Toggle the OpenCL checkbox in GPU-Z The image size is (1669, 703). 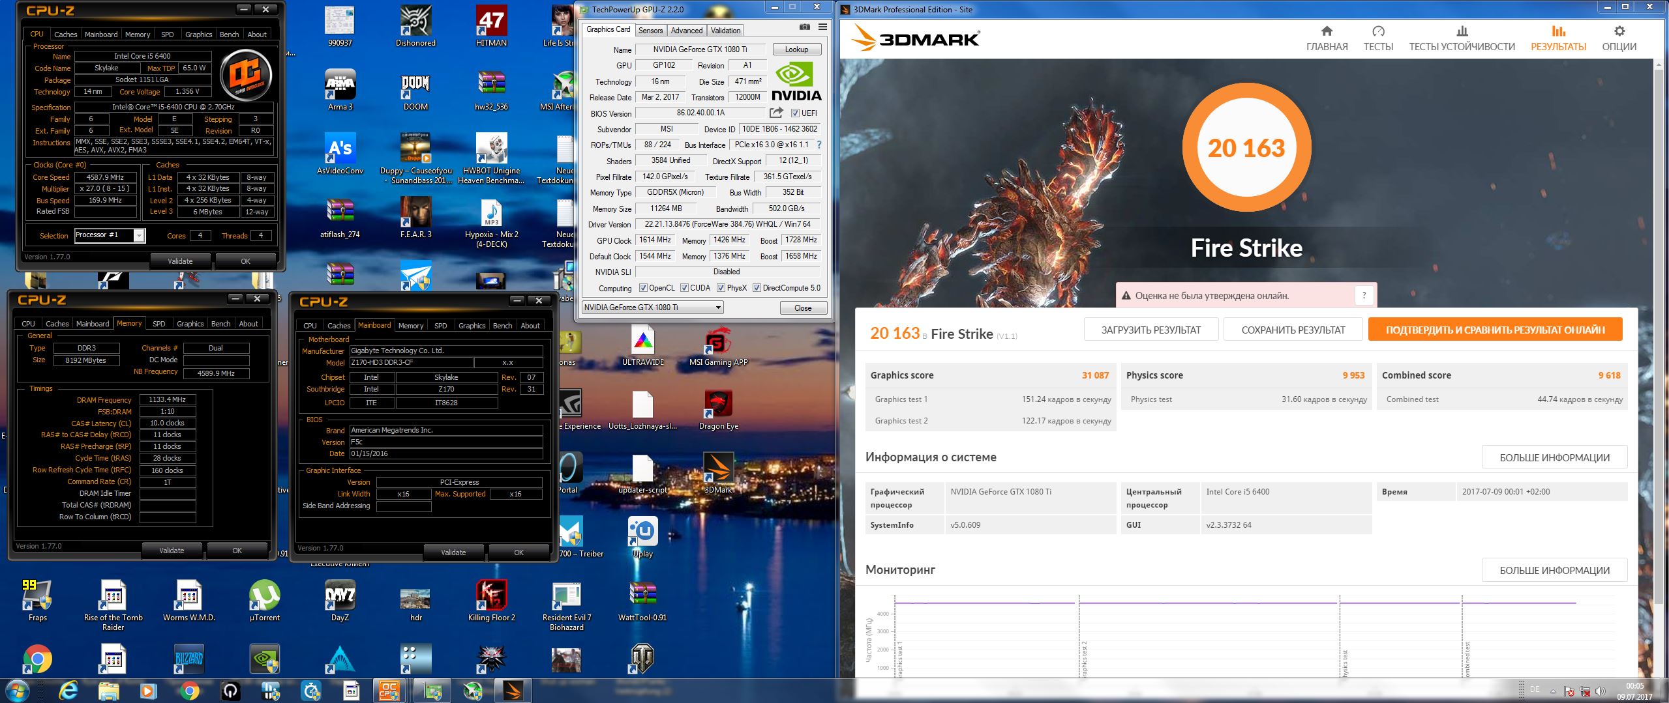[x=643, y=288]
